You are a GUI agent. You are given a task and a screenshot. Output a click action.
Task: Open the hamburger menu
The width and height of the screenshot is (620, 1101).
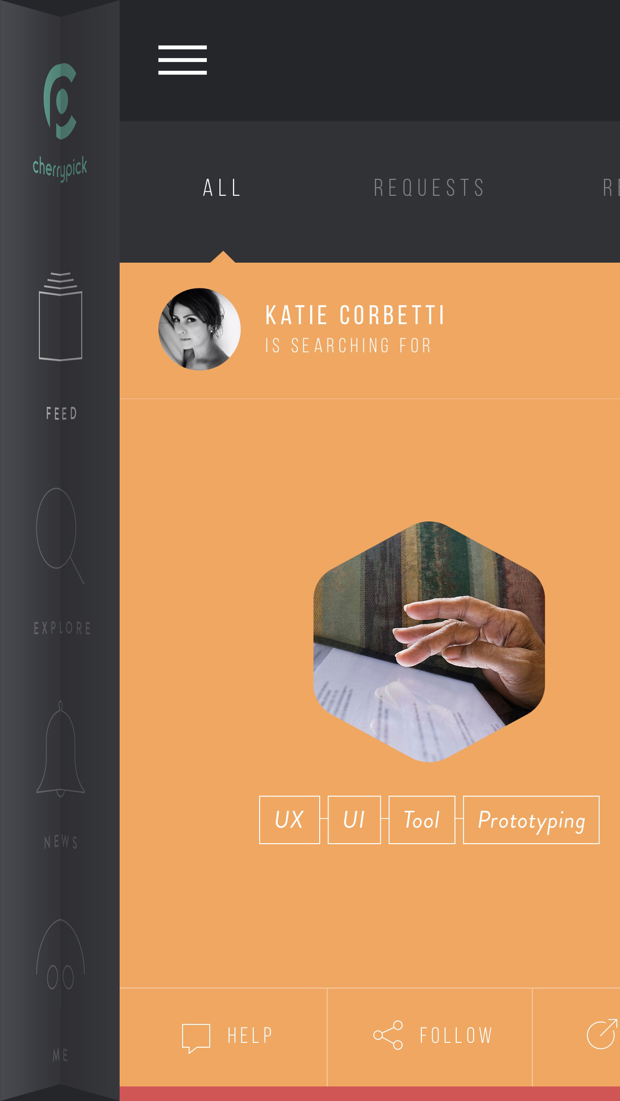click(x=183, y=60)
